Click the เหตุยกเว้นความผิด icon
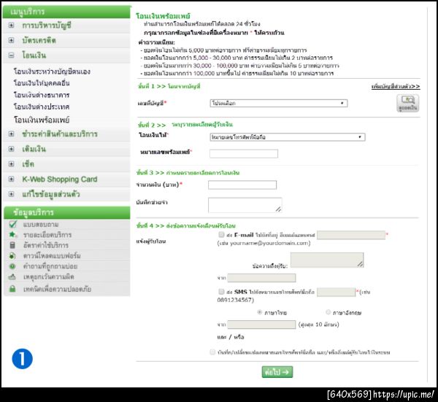438x402 pixels. pyautogui.click(x=12, y=277)
